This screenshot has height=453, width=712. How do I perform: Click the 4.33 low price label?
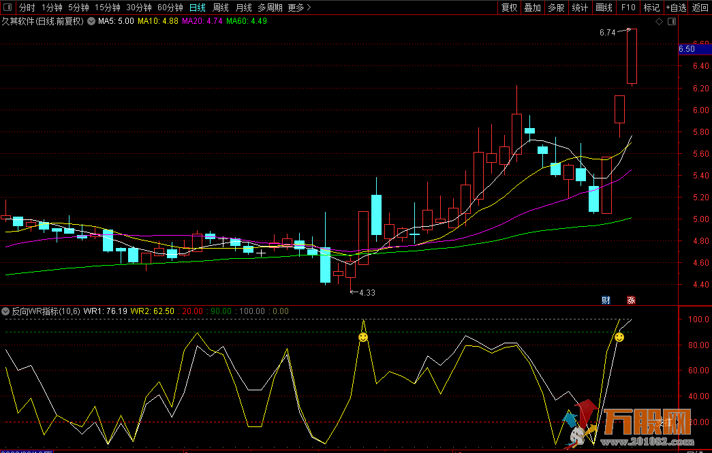pyautogui.click(x=367, y=293)
